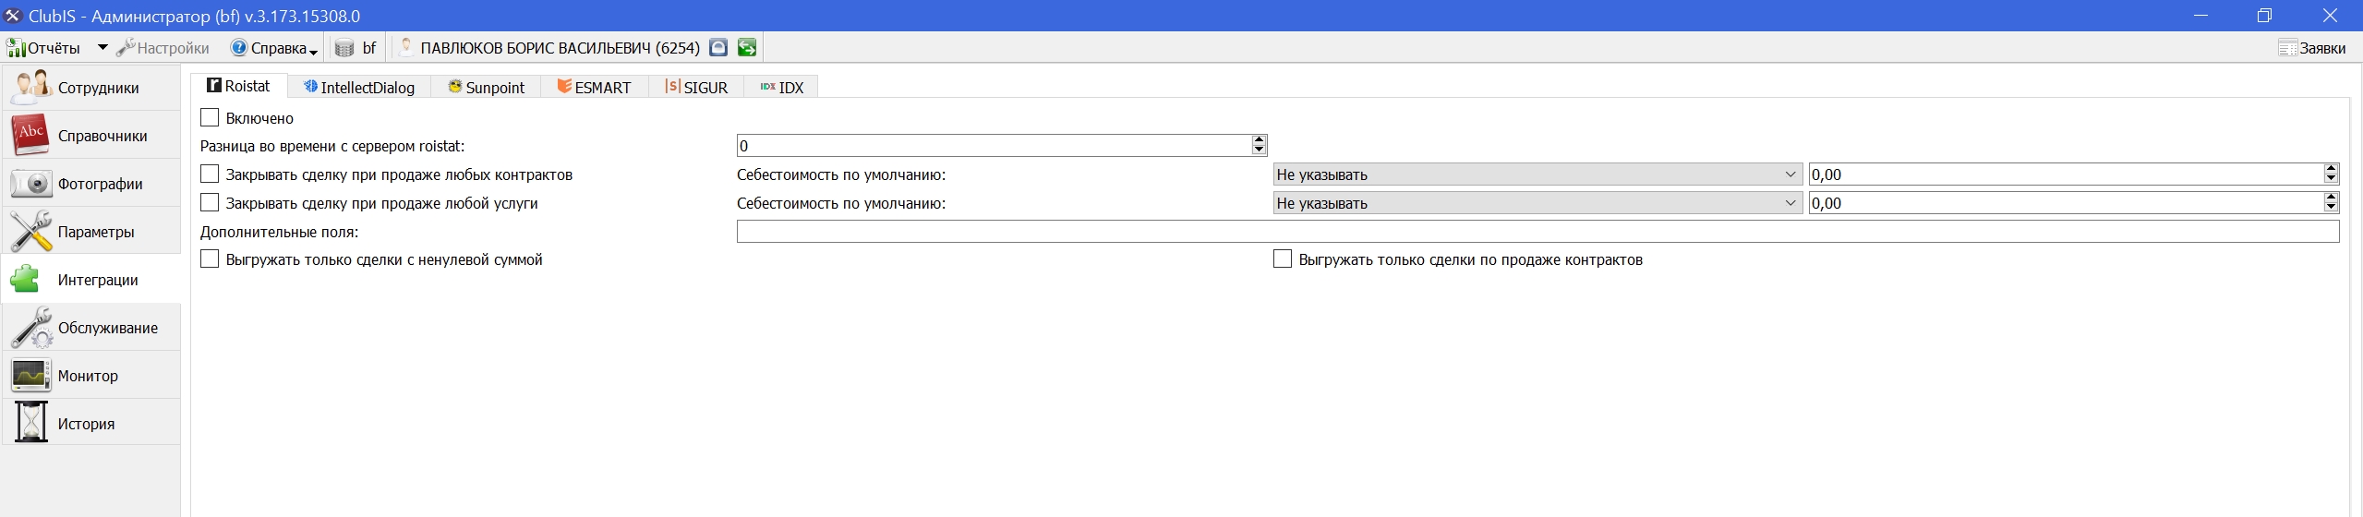The image size is (2363, 517).
Task: Click the green switch user icon
Action: pos(747,48)
